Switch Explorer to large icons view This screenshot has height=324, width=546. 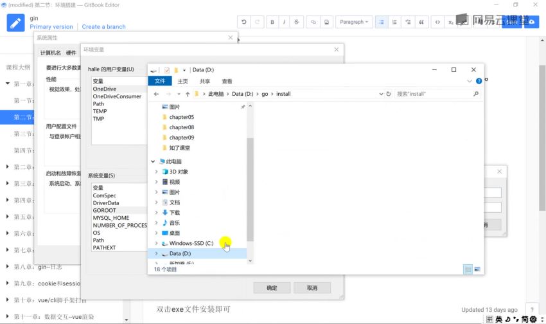[x=477, y=269]
